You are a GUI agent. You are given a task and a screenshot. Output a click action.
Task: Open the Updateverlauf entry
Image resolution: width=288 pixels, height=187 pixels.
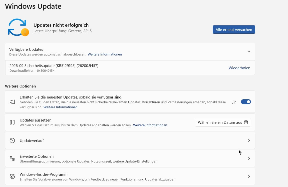[130, 140]
